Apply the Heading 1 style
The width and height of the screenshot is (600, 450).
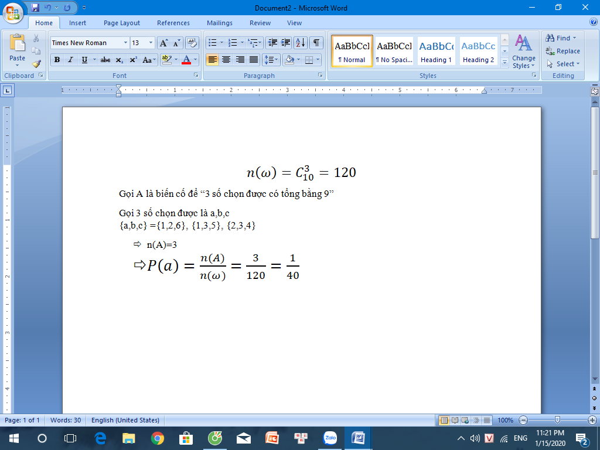(x=436, y=51)
